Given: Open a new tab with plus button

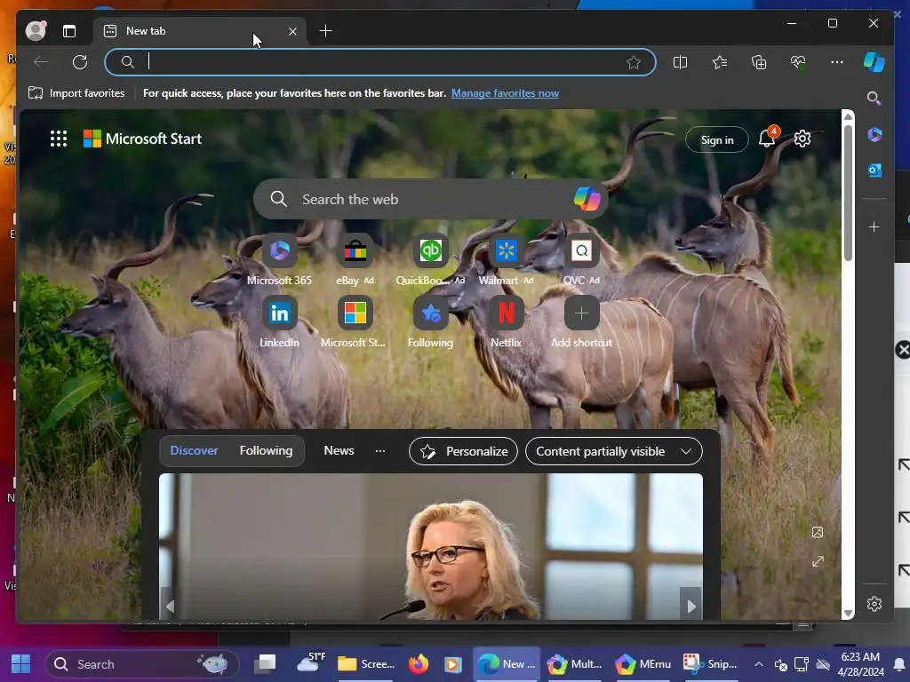Looking at the screenshot, I should coord(325,31).
